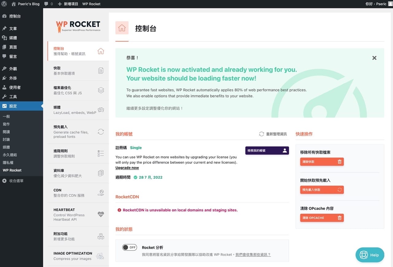Dismiss the 恭喜 activation notice
This screenshot has width=393, height=267.
(x=374, y=58)
